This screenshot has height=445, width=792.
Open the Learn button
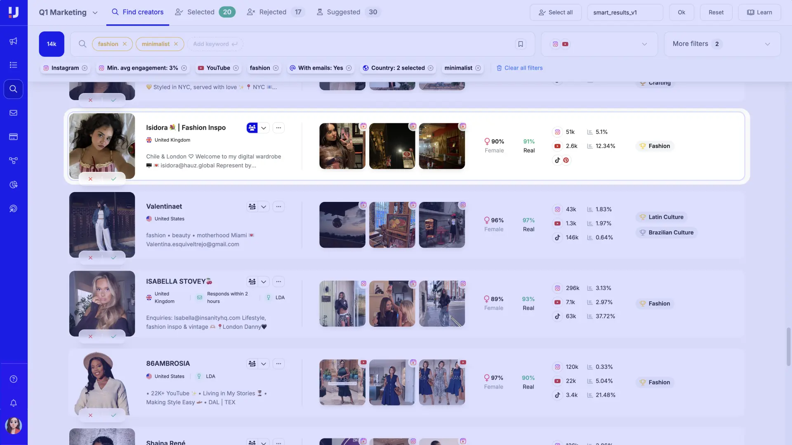tap(759, 12)
